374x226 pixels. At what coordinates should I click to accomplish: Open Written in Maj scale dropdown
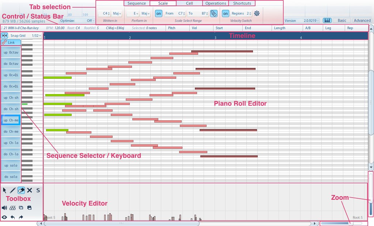tap(117, 13)
